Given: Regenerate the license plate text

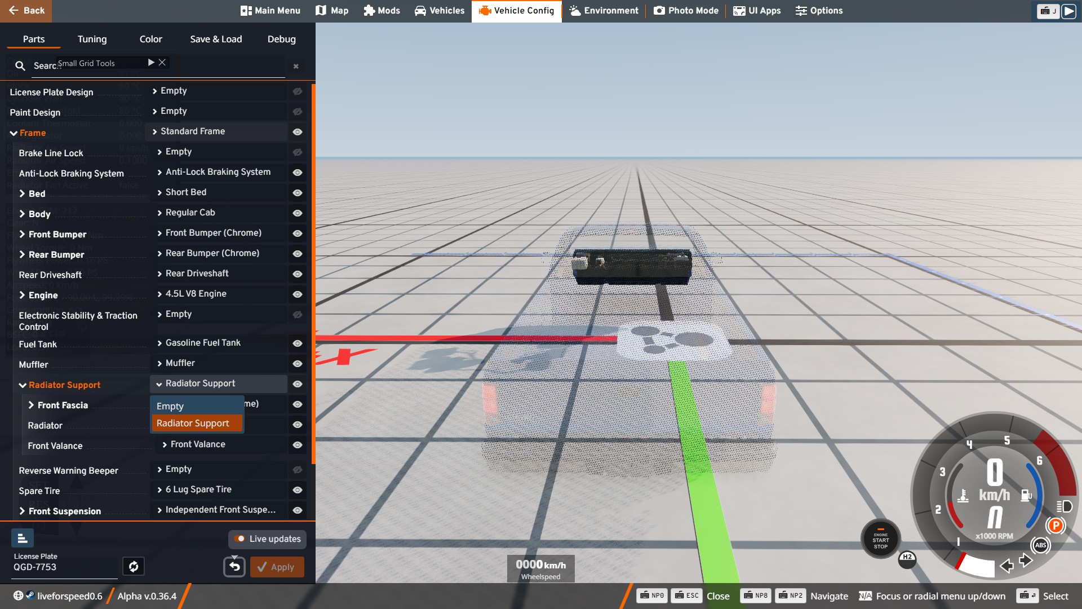Looking at the screenshot, I should point(134,566).
